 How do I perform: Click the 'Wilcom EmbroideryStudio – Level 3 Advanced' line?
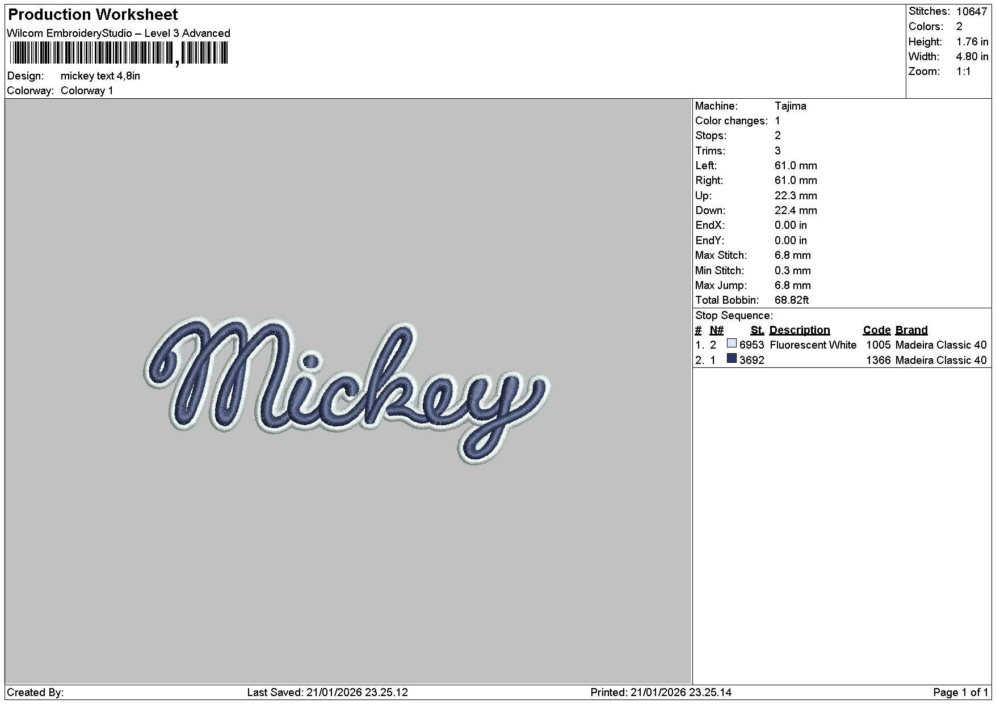click(x=119, y=33)
